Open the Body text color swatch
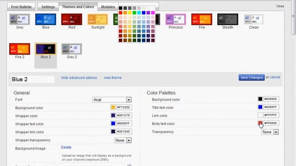This screenshot has height=166, width=296. tap(260, 123)
